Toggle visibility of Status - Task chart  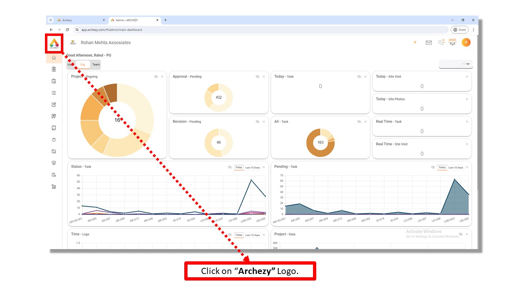pyautogui.click(x=230, y=167)
